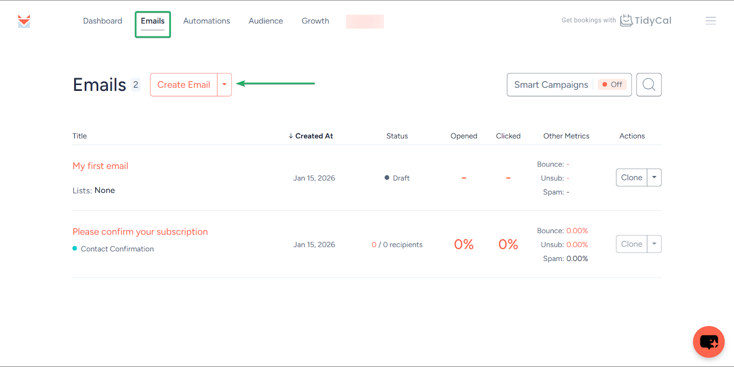Click the 0 / 0 recipients text
734x367 pixels.
[397, 245]
